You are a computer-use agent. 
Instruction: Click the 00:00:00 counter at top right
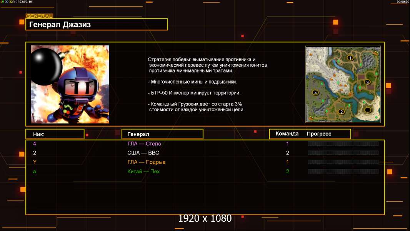click(x=403, y=2)
